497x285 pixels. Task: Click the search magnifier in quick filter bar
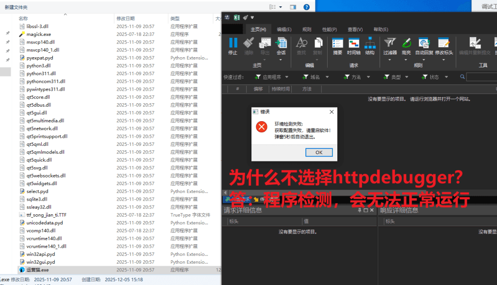click(462, 77)
